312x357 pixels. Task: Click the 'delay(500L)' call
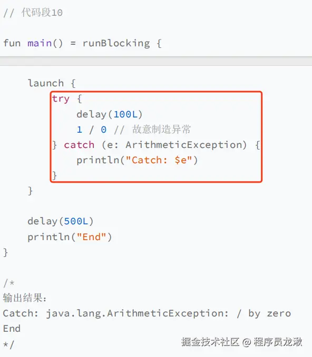(x=61, y=221)
